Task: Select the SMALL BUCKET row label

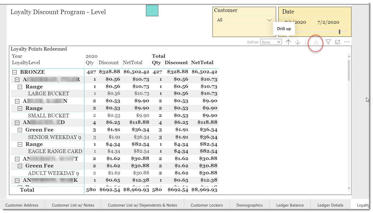Action: (48, 116)
